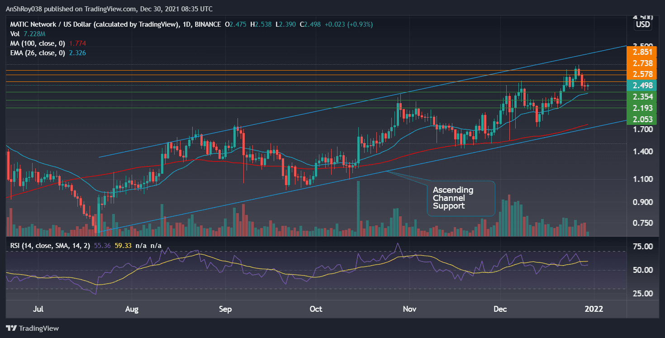This screenshot has width=665, height=338.
Task: Click the orange 2.738 price label
Action: pyautogui.click(x=642, y=64)
